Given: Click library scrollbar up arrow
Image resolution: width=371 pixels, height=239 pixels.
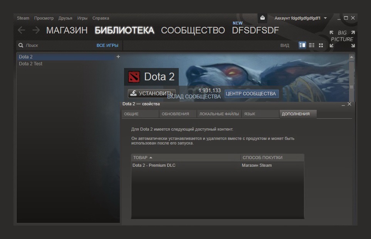Looking at the screenshot, I should tap(352, 57).
